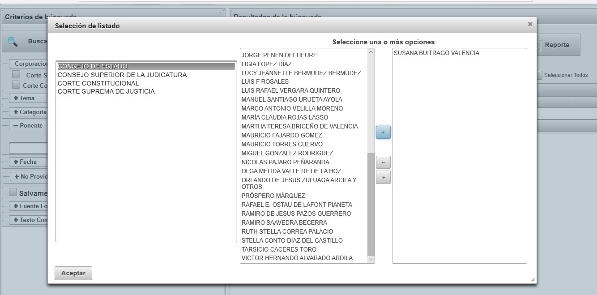The width and height of the screenshot is (597, 295).
Task: Select CORTE CONSTITUCIONAL in corporation list
Action: (98, 83)
